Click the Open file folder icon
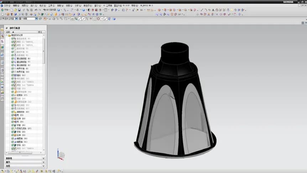Screen dimensions: 307x173 tap(15, 10)
